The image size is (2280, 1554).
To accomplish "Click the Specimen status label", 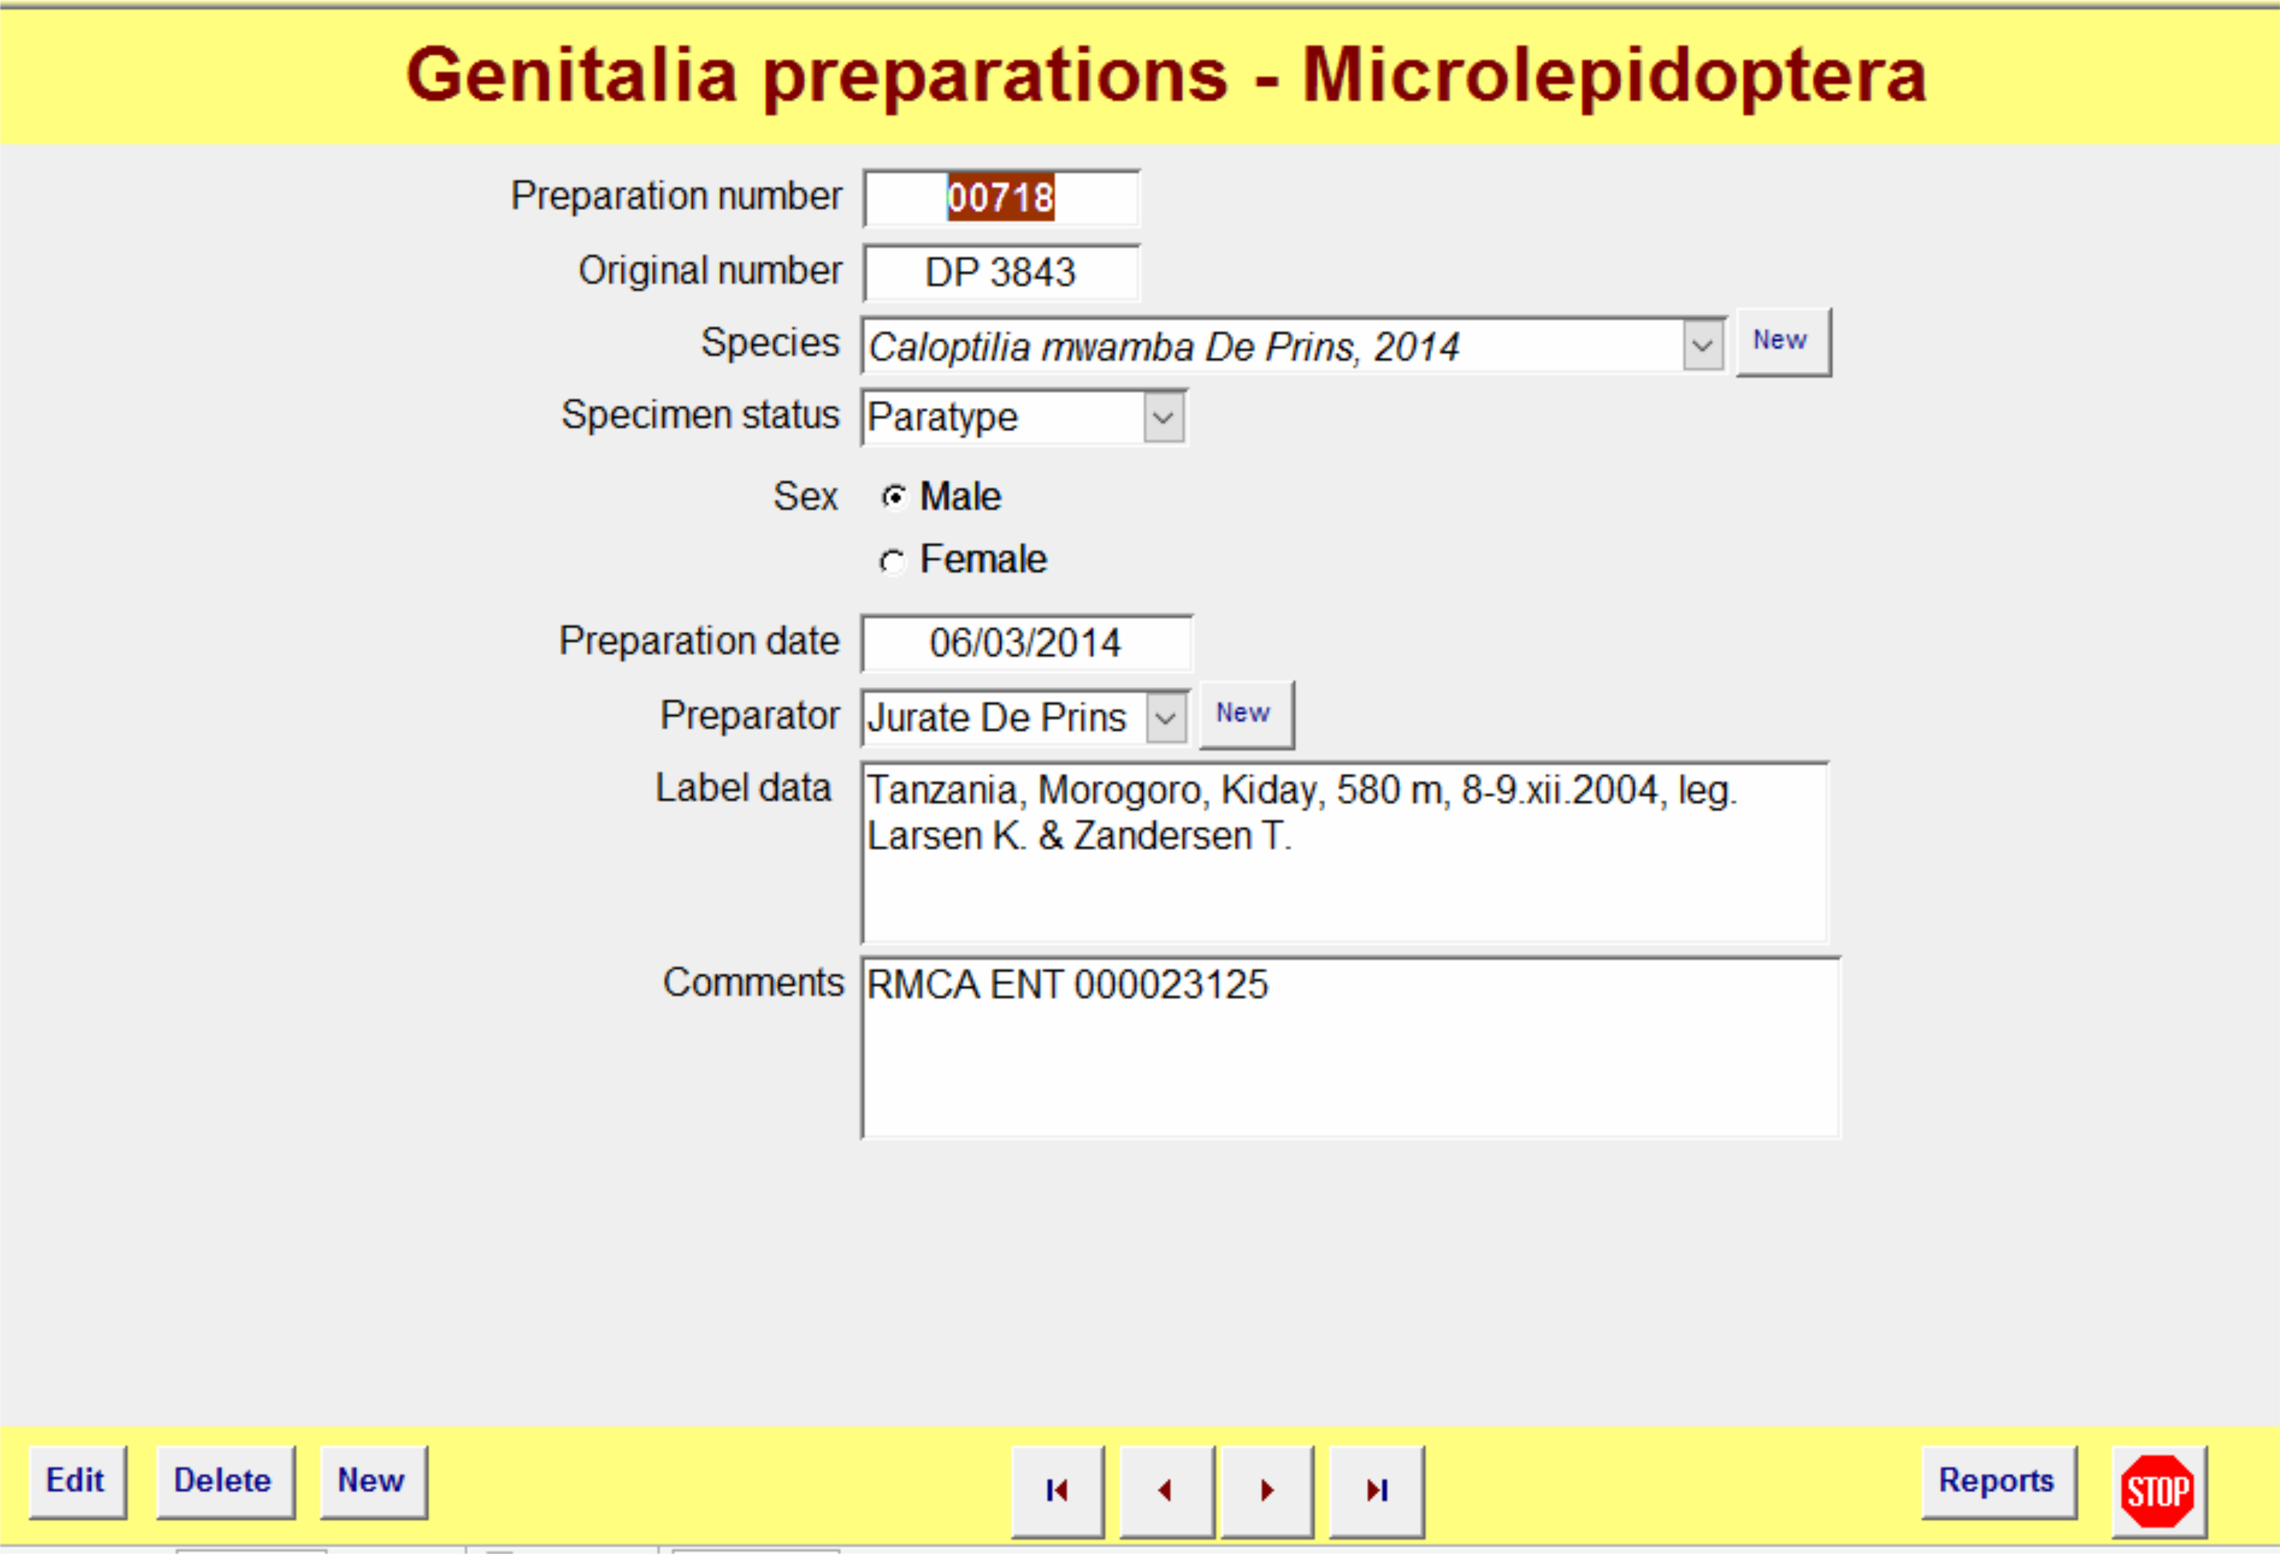I will click(700, 415).
